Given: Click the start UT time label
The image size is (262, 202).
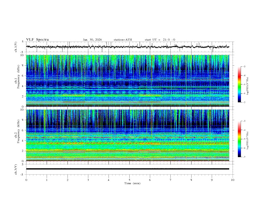Looking at the screenshot, I should [x=160, y=40].
